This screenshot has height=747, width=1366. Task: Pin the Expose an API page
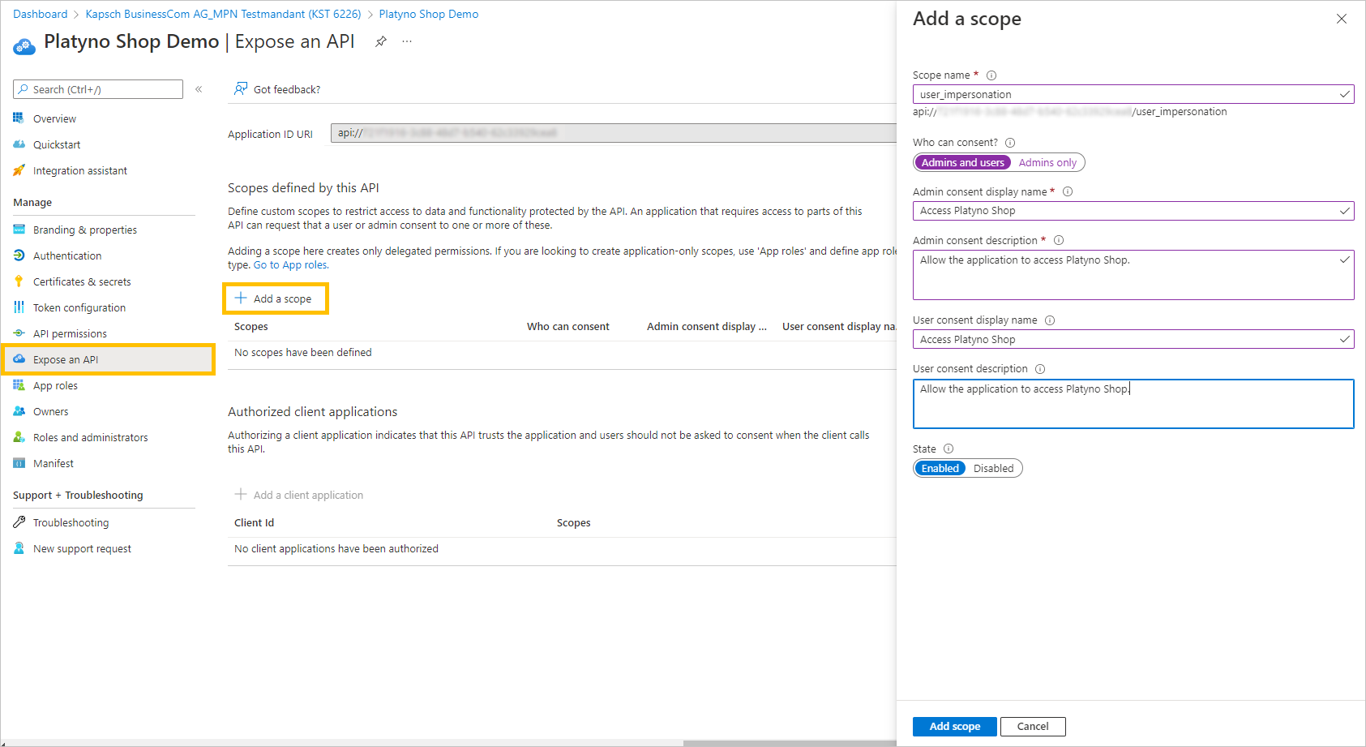tap(381, 41)
